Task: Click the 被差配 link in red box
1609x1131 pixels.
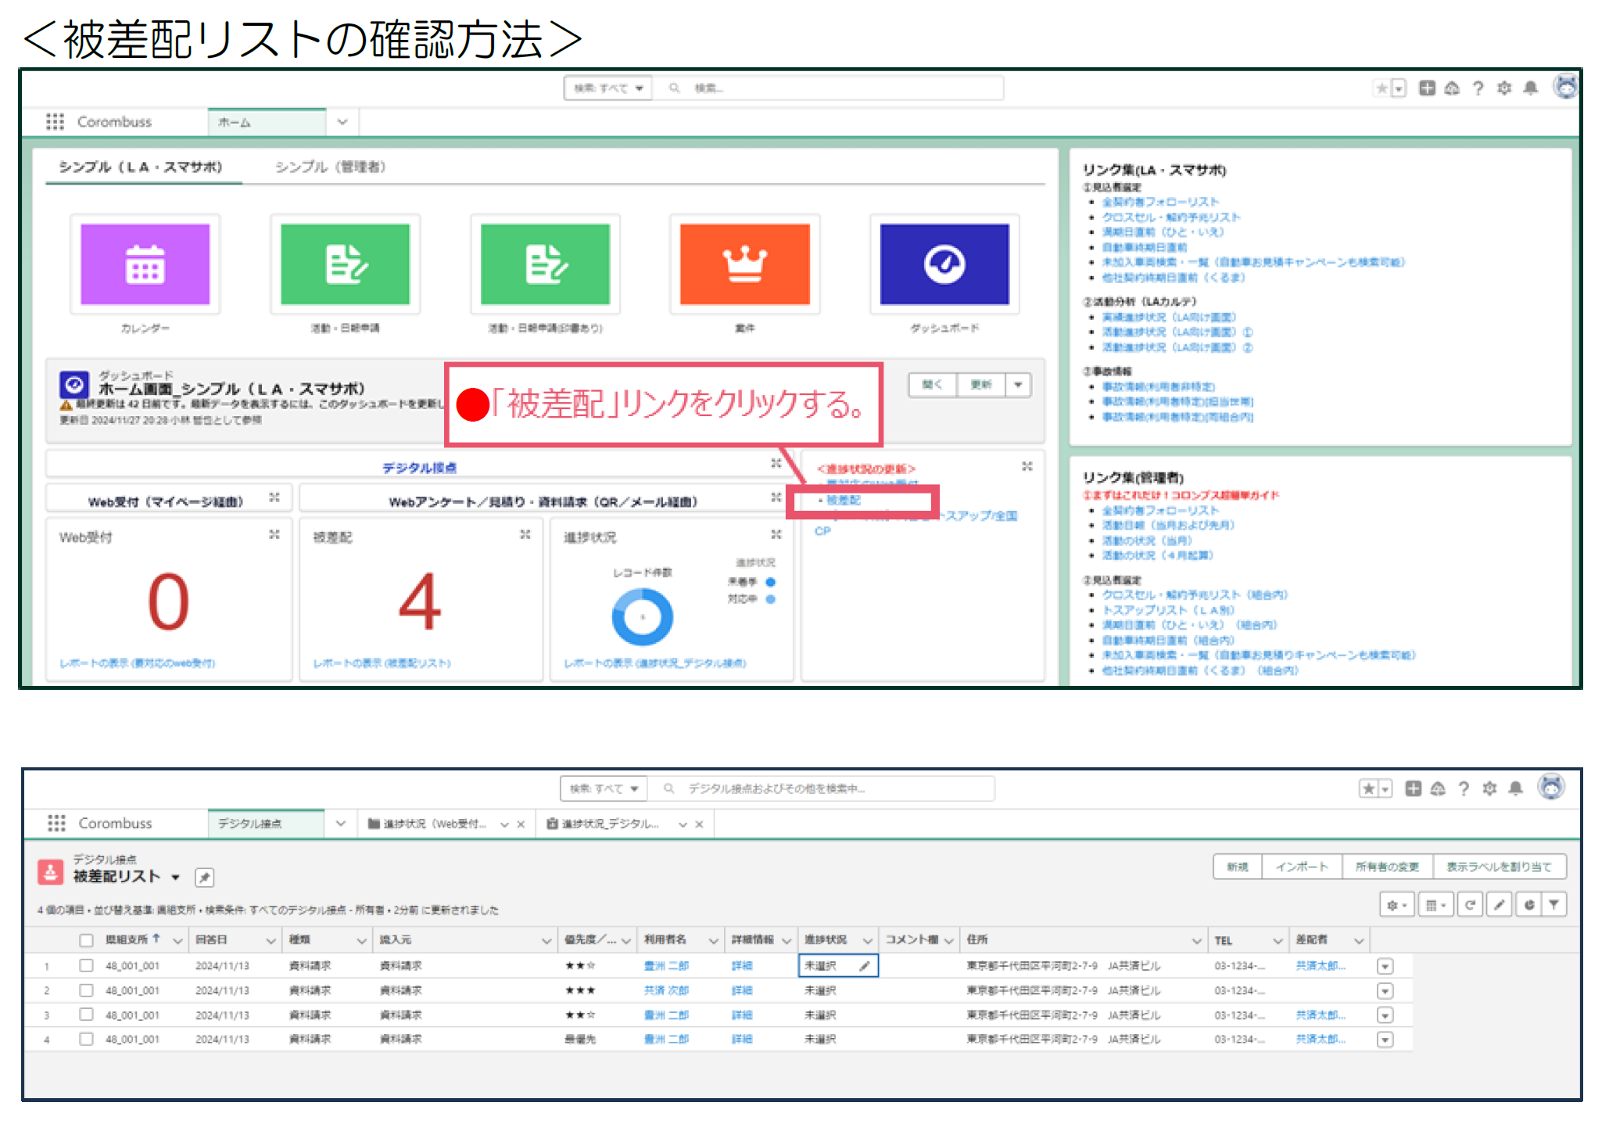Action: click(x=844, y=501)
